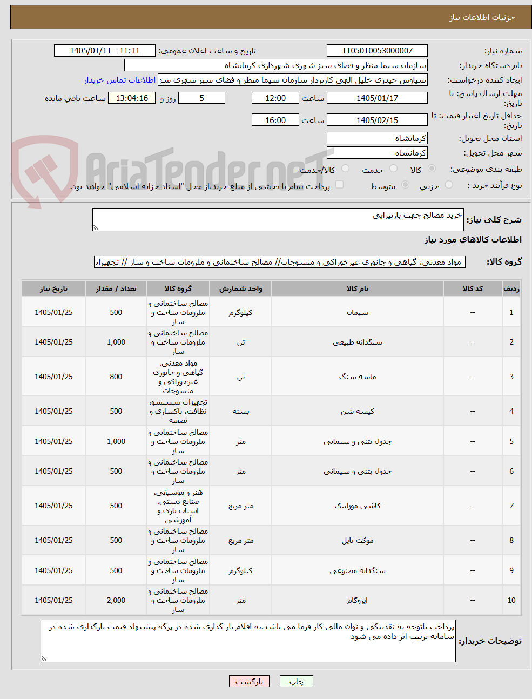Image resolution: width=532 pixels, height=699 pixels.
Task: Click the buyer notes text area
Action: [248, 641]
